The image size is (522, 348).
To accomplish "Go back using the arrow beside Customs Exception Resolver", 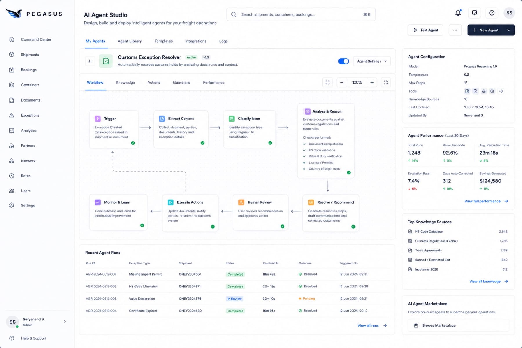I will [90, 61].
